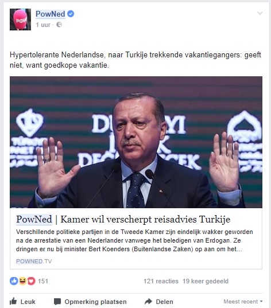The height and width of the screenshot is (308, 271).
Task: Open the 'Meest recent' sort dropdown
Action: pyautogui.click(x=243, y=302)
